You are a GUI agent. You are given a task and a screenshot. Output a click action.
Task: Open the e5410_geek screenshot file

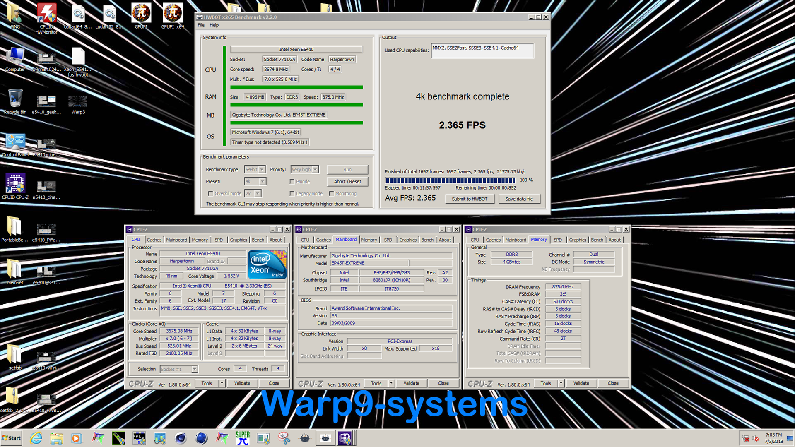(46, 104)
